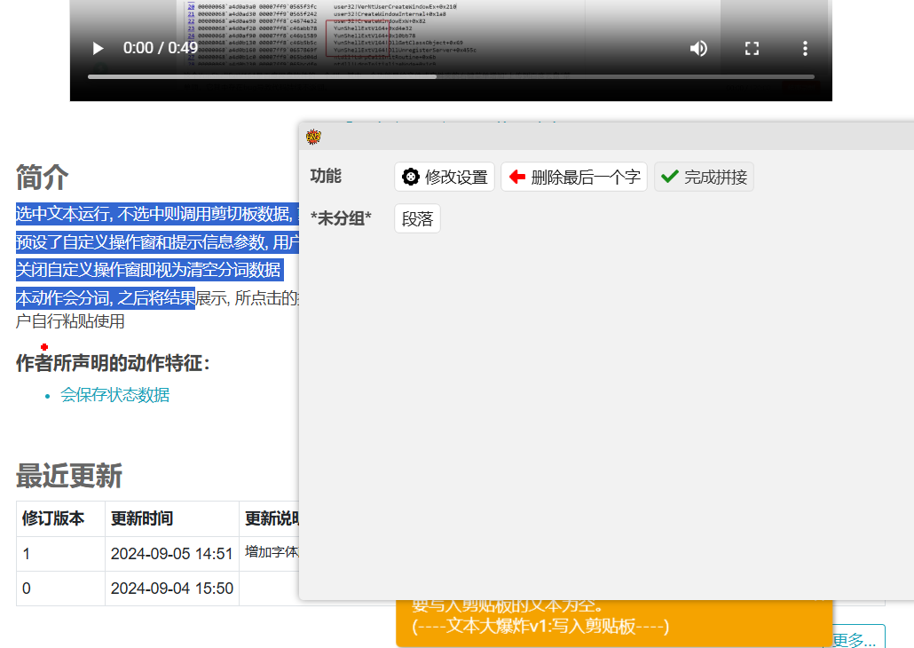Open the video's three-dot options menu
914x648 pixels.
(805, 49)
